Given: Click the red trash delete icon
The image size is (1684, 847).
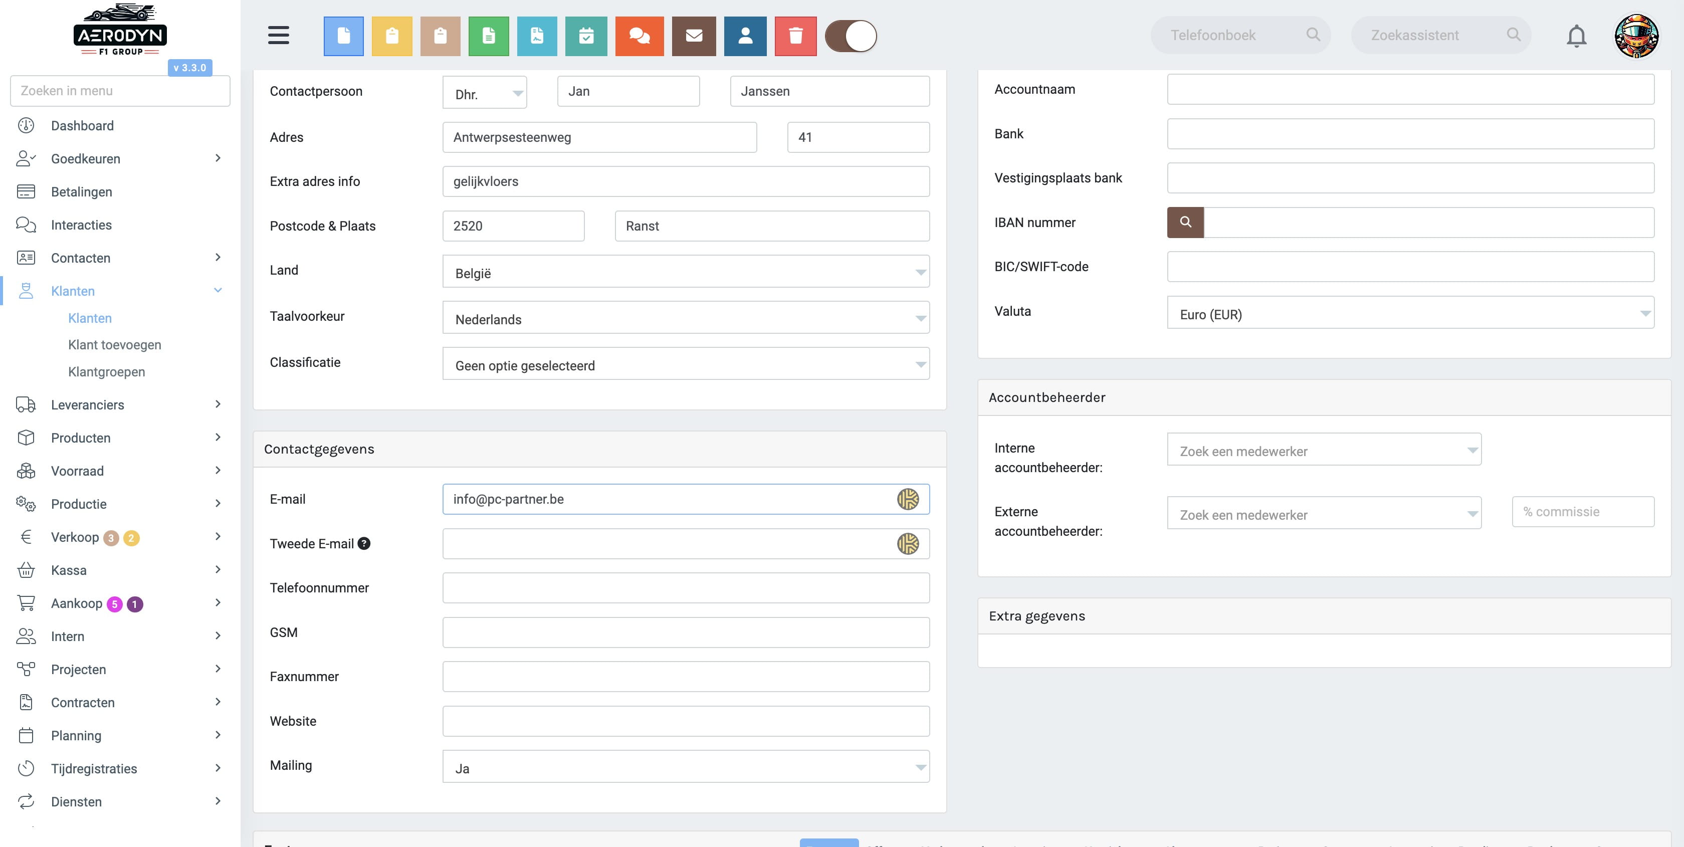Looking at the screenshot, I should click(x=795, y=36).
